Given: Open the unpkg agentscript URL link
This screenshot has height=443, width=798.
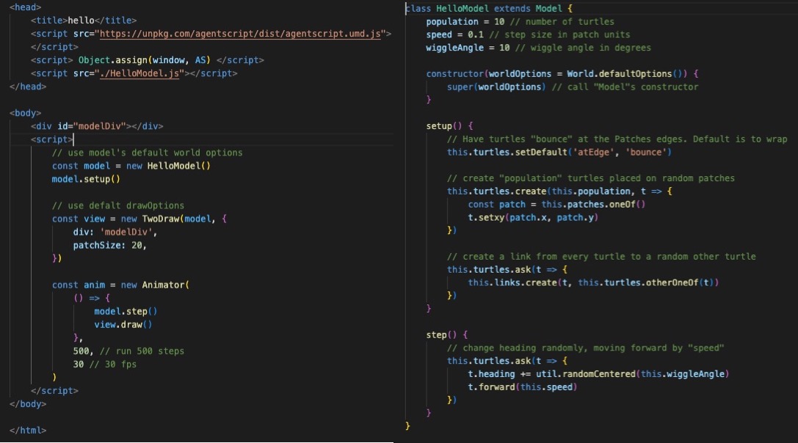Looking at the screenshot, I should [x=241, y=34].
